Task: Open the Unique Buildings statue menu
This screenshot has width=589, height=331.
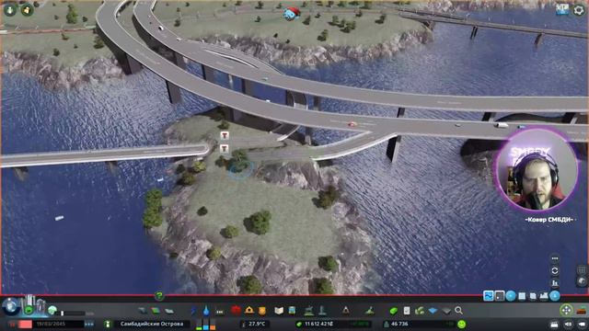Action: coord(322,311)
